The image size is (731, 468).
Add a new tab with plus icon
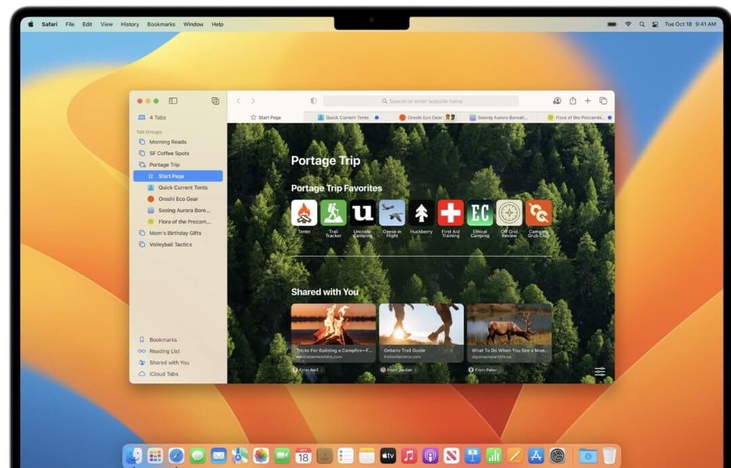(588, 101)
